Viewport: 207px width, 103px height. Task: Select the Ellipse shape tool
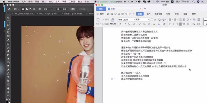tap(8, 84)
